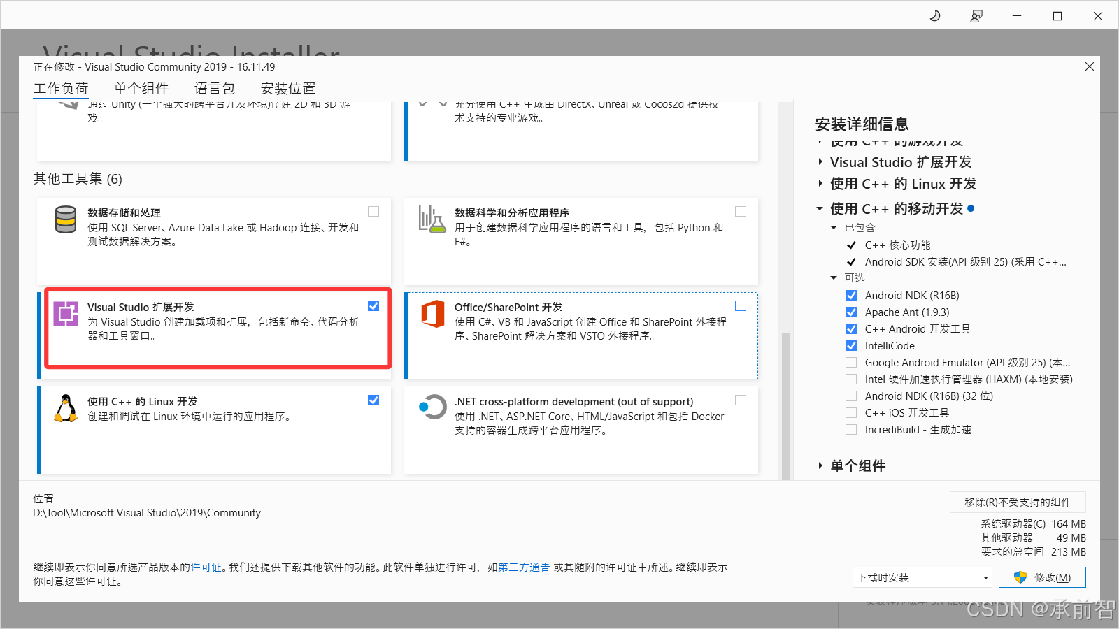1119x629 pixels.
Task: Uncheck the Linux development with C++ workload
Action: point(373,400)
